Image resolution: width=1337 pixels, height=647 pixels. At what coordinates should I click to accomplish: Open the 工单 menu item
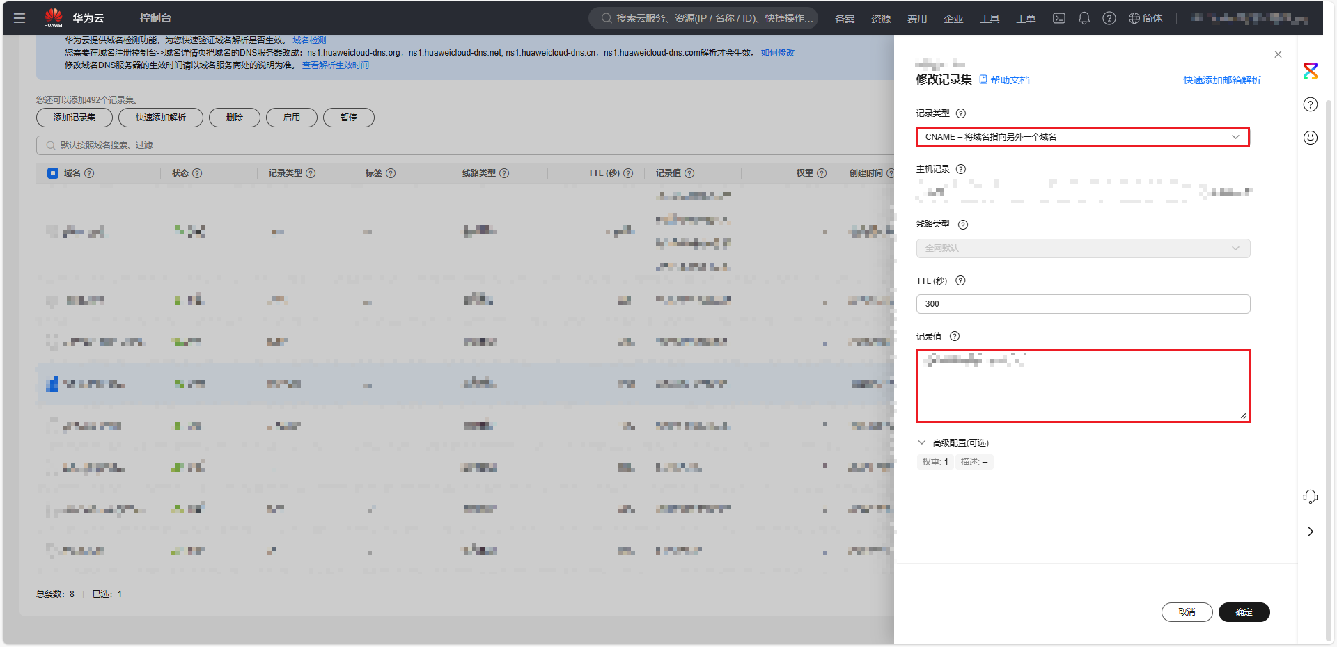coord(1025,18)
